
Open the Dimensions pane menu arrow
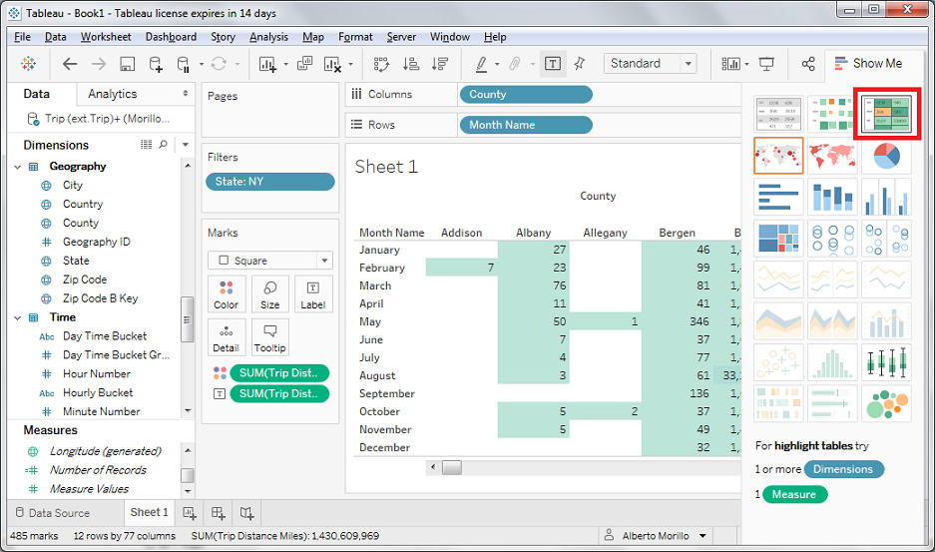[x=186, y=145]
